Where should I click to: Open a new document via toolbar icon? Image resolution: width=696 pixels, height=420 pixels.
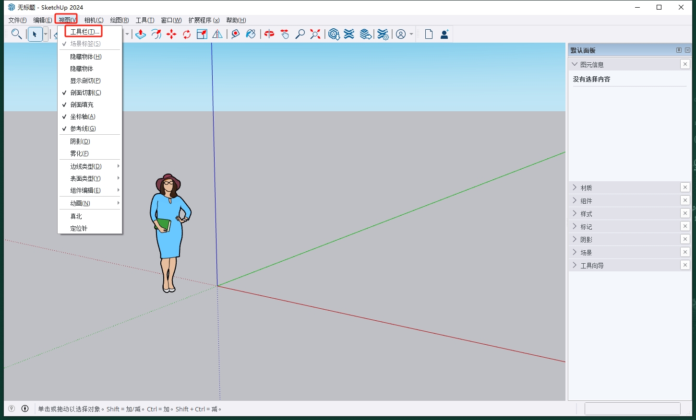428,34
